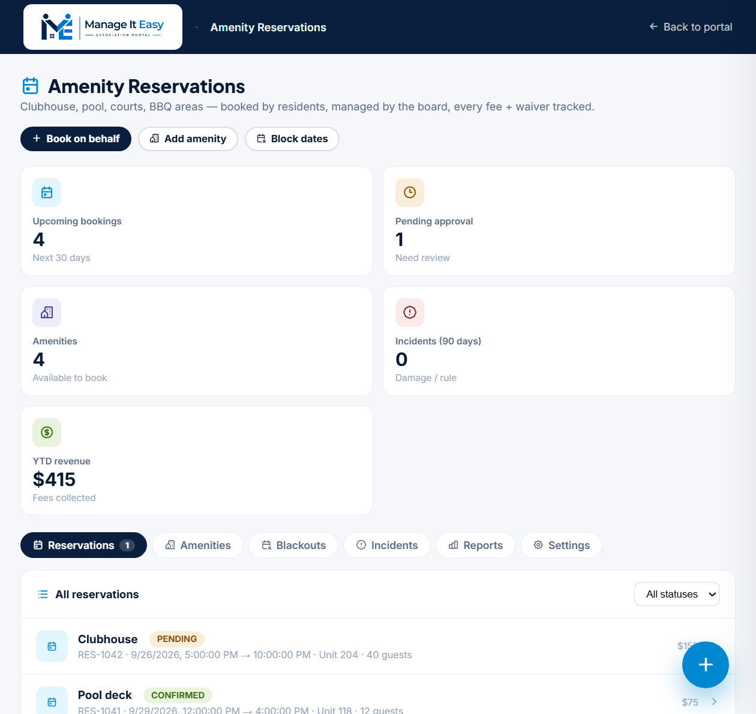This screenshot has width=756, height=714.
Task: Open the Pool deck row chevron
Action: [x=714, y=701]
